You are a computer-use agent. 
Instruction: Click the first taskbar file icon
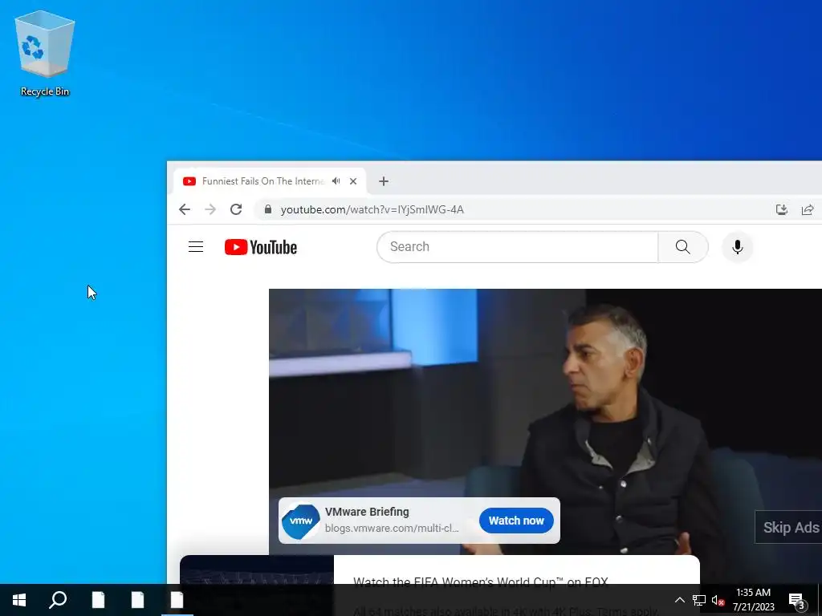[98, 600]
